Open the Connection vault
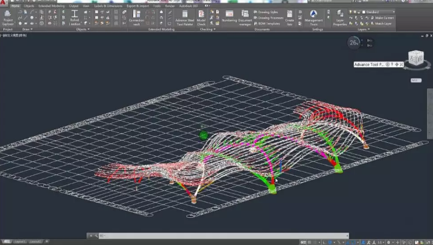The height and width of the screenshot is (245, 433). tap(136, 18)
